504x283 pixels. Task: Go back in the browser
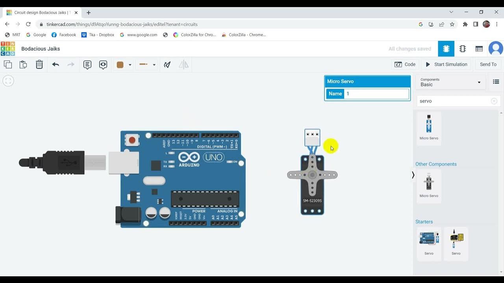pyautogui.click(x=7, y=24)
